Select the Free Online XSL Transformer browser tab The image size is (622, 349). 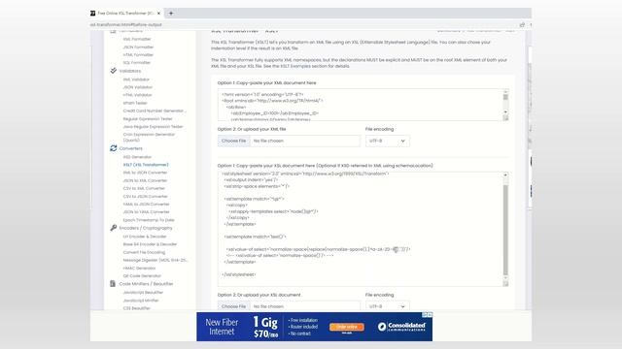pos(125,13)
